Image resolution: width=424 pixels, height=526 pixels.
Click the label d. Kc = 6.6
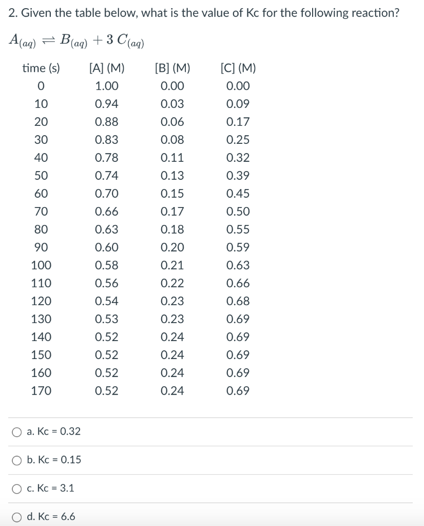51,517
